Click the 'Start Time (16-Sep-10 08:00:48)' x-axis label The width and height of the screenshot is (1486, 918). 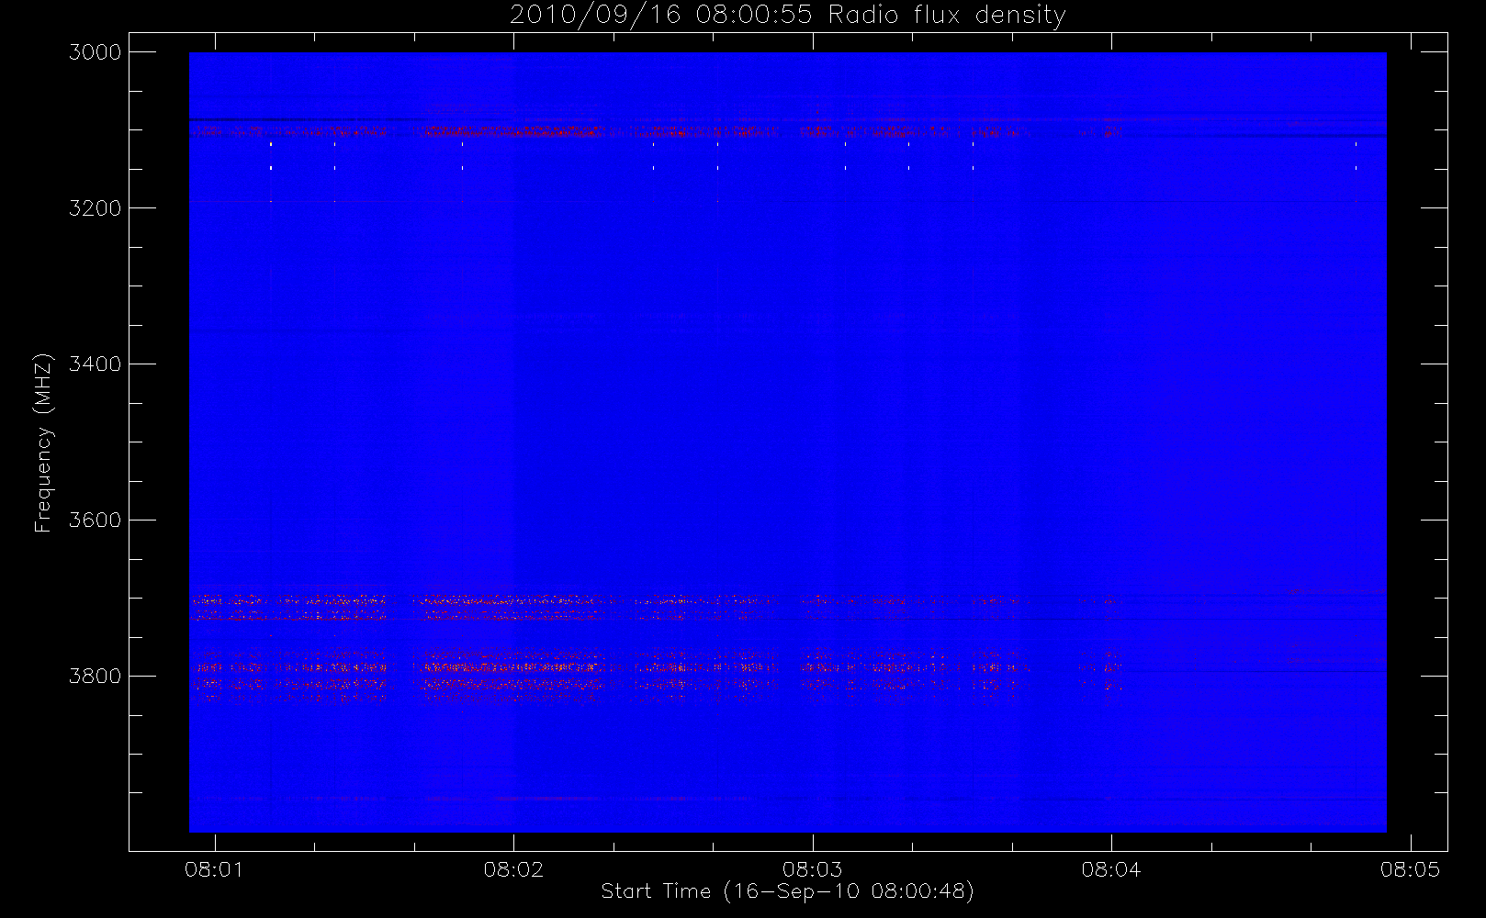pos(788,891)
